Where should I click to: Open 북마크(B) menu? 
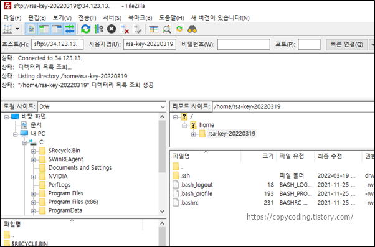(140, 17)
